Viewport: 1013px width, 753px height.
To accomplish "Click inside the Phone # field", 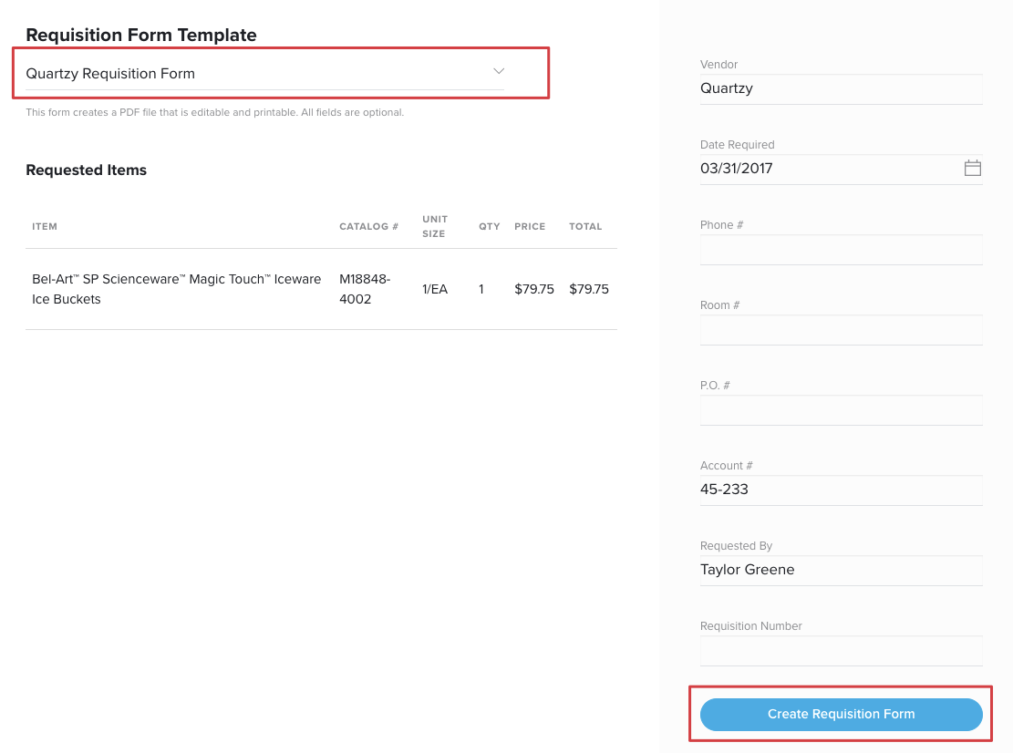I will [x=841, y=250].
